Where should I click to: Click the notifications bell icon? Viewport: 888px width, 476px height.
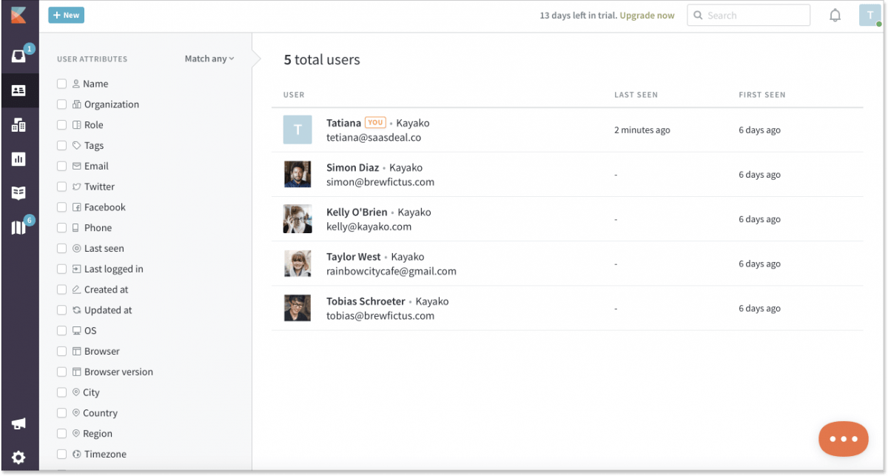click(x=835, y=16)
